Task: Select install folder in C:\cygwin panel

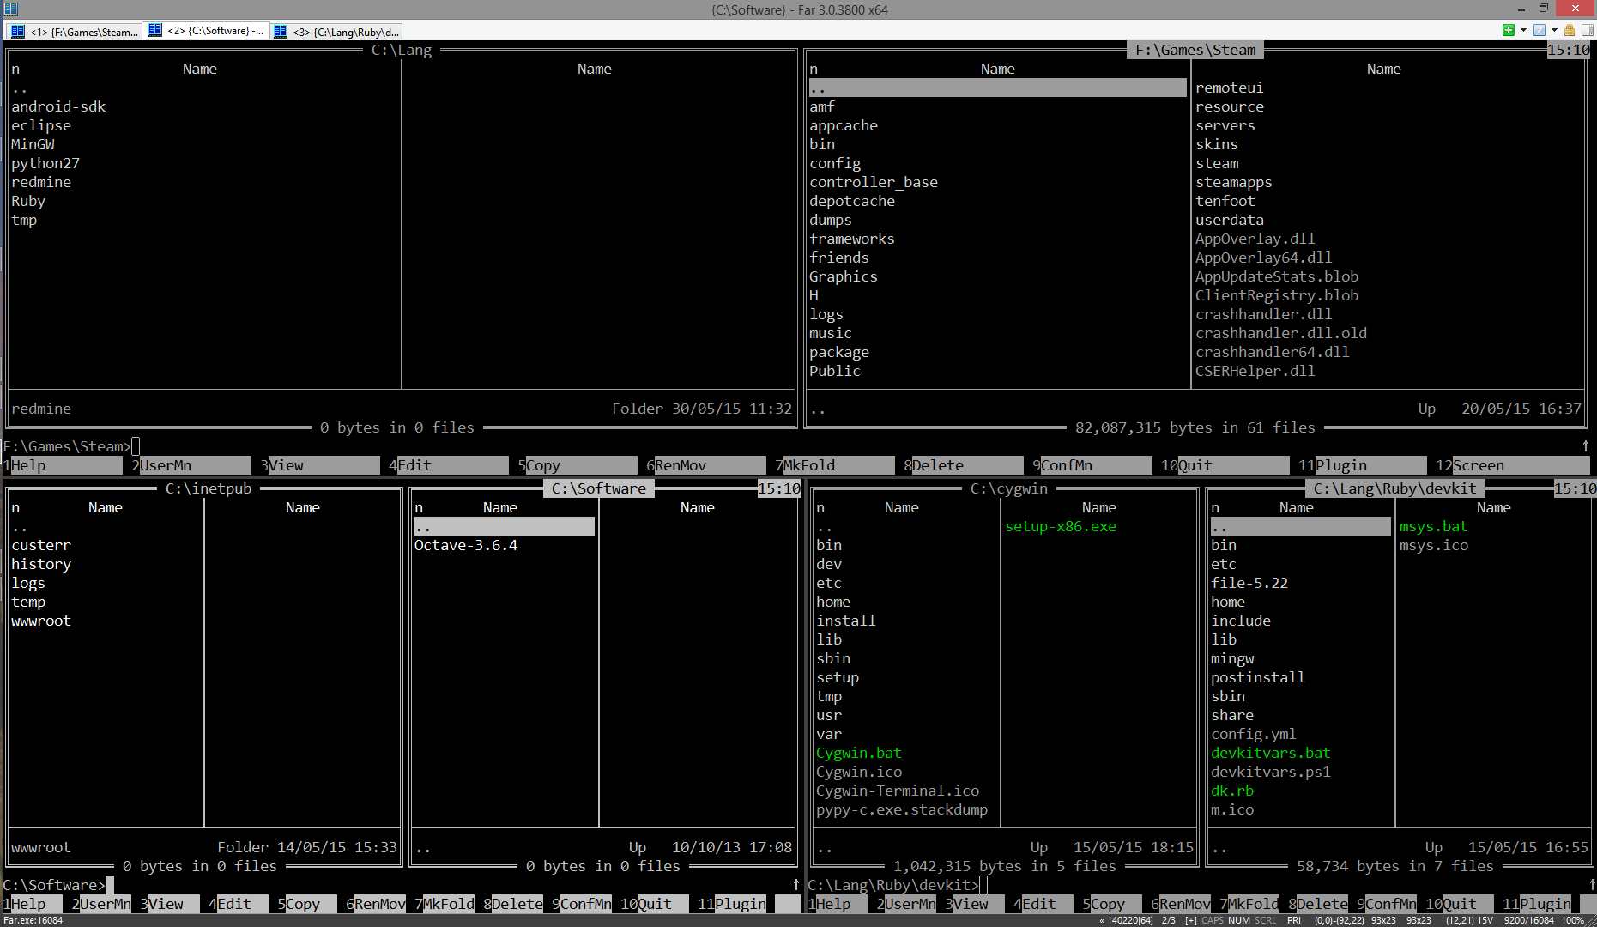Action: coord(846,621)
